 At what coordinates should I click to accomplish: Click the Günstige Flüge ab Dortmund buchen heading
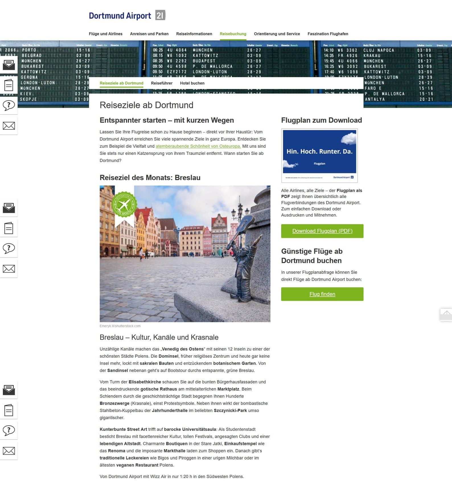[312, 256]
